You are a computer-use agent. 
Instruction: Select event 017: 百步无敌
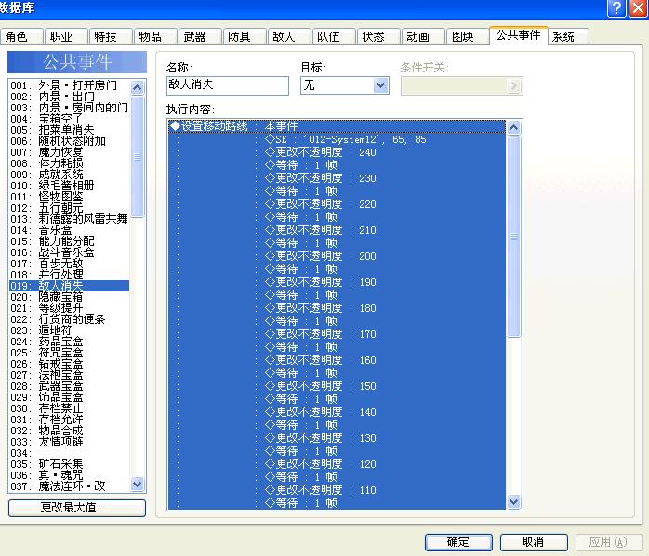pos(69,264)
